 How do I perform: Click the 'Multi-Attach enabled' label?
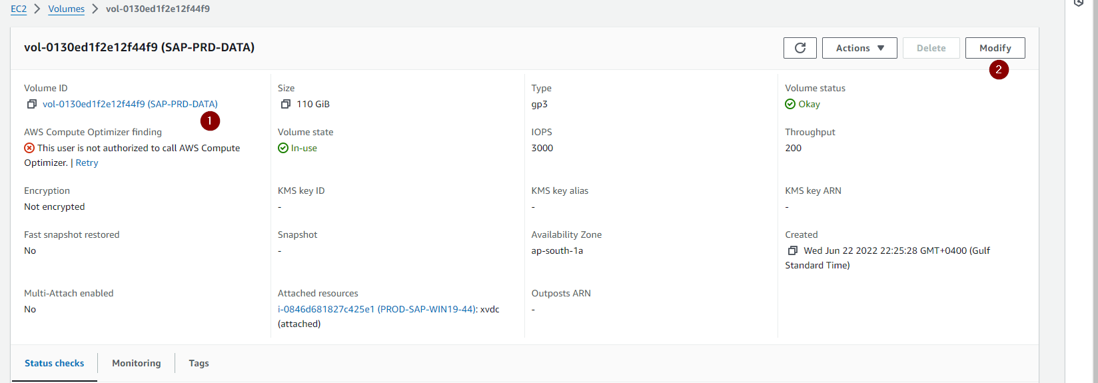(69, 293)
